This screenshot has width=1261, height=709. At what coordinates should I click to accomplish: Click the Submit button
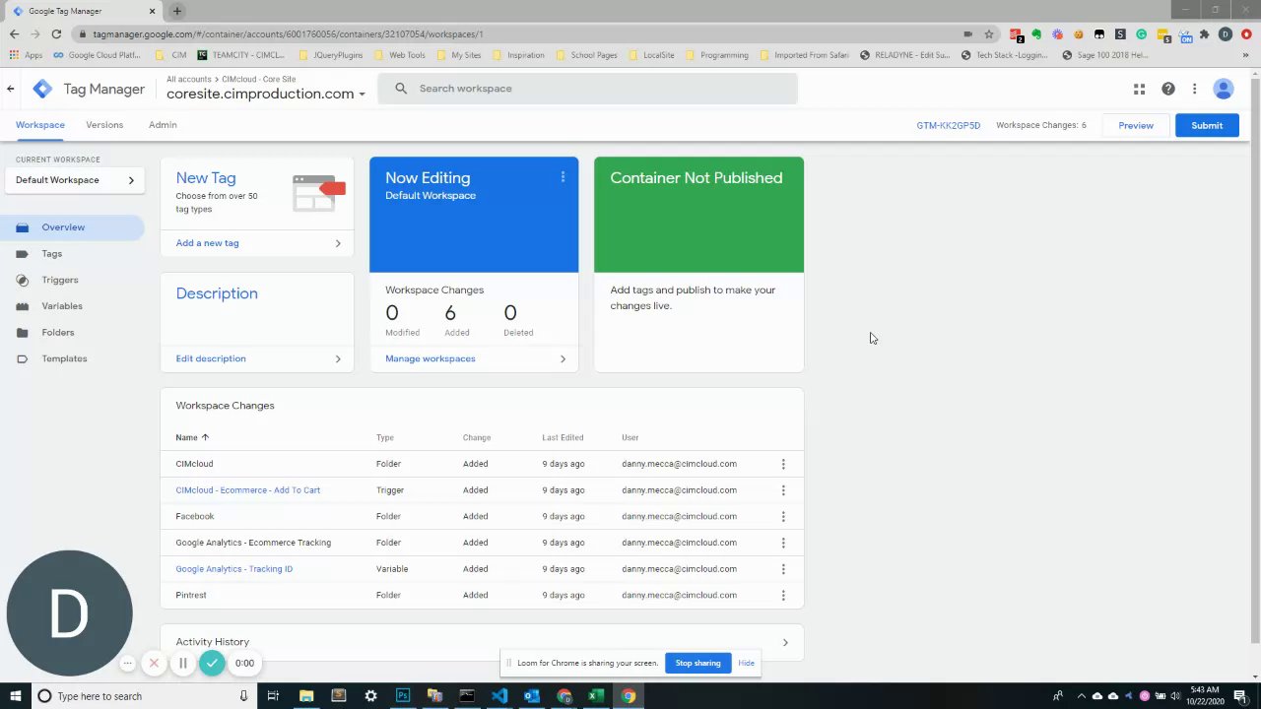[x=1207, y=125]
